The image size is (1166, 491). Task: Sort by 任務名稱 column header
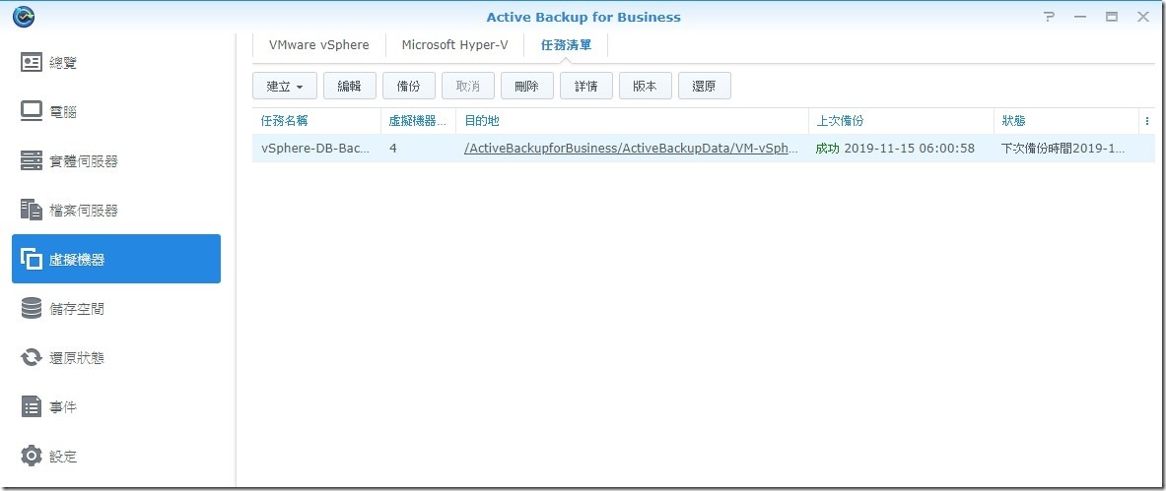[x=316, y=121]
